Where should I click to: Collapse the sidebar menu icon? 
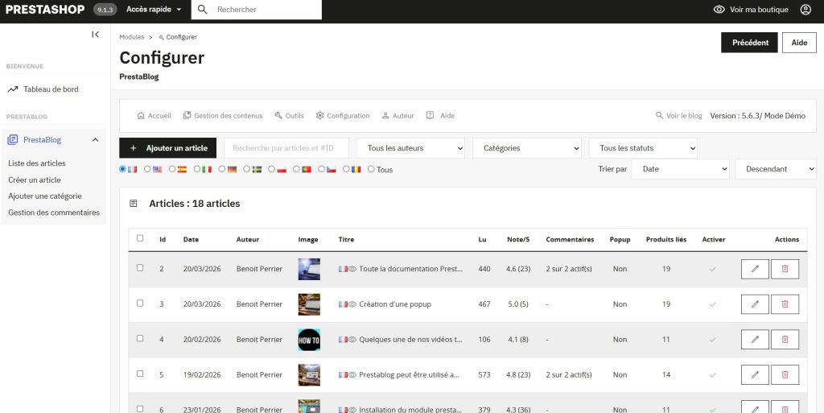click(x=95, y=35)
